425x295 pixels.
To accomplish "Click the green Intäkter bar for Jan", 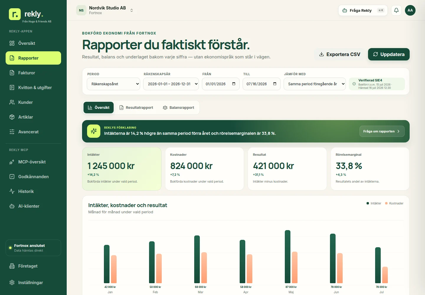I will (x=107, y=264).
